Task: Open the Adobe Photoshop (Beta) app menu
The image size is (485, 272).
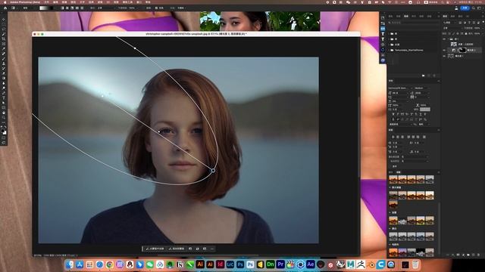Action: 25,2
